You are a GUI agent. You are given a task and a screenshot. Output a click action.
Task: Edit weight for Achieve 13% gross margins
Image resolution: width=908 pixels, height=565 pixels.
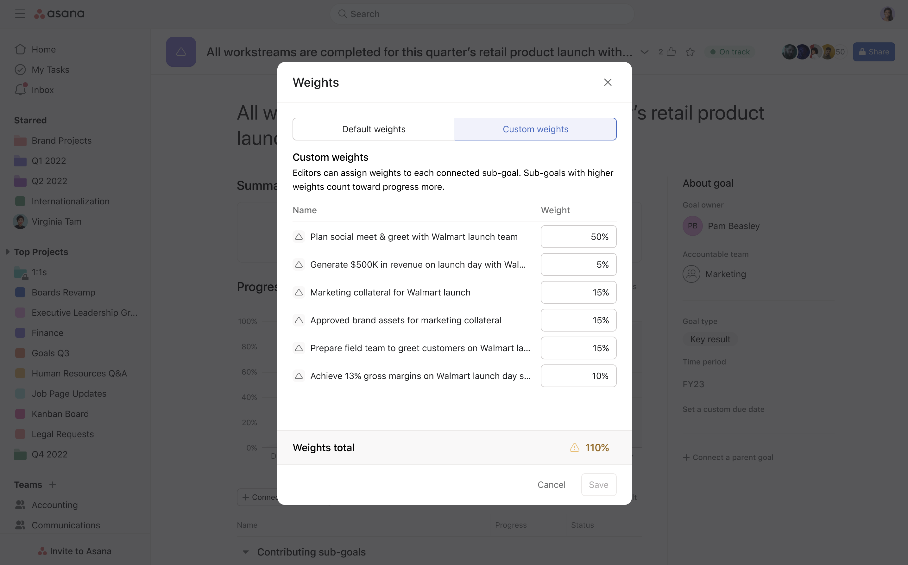tap(578, 376)
